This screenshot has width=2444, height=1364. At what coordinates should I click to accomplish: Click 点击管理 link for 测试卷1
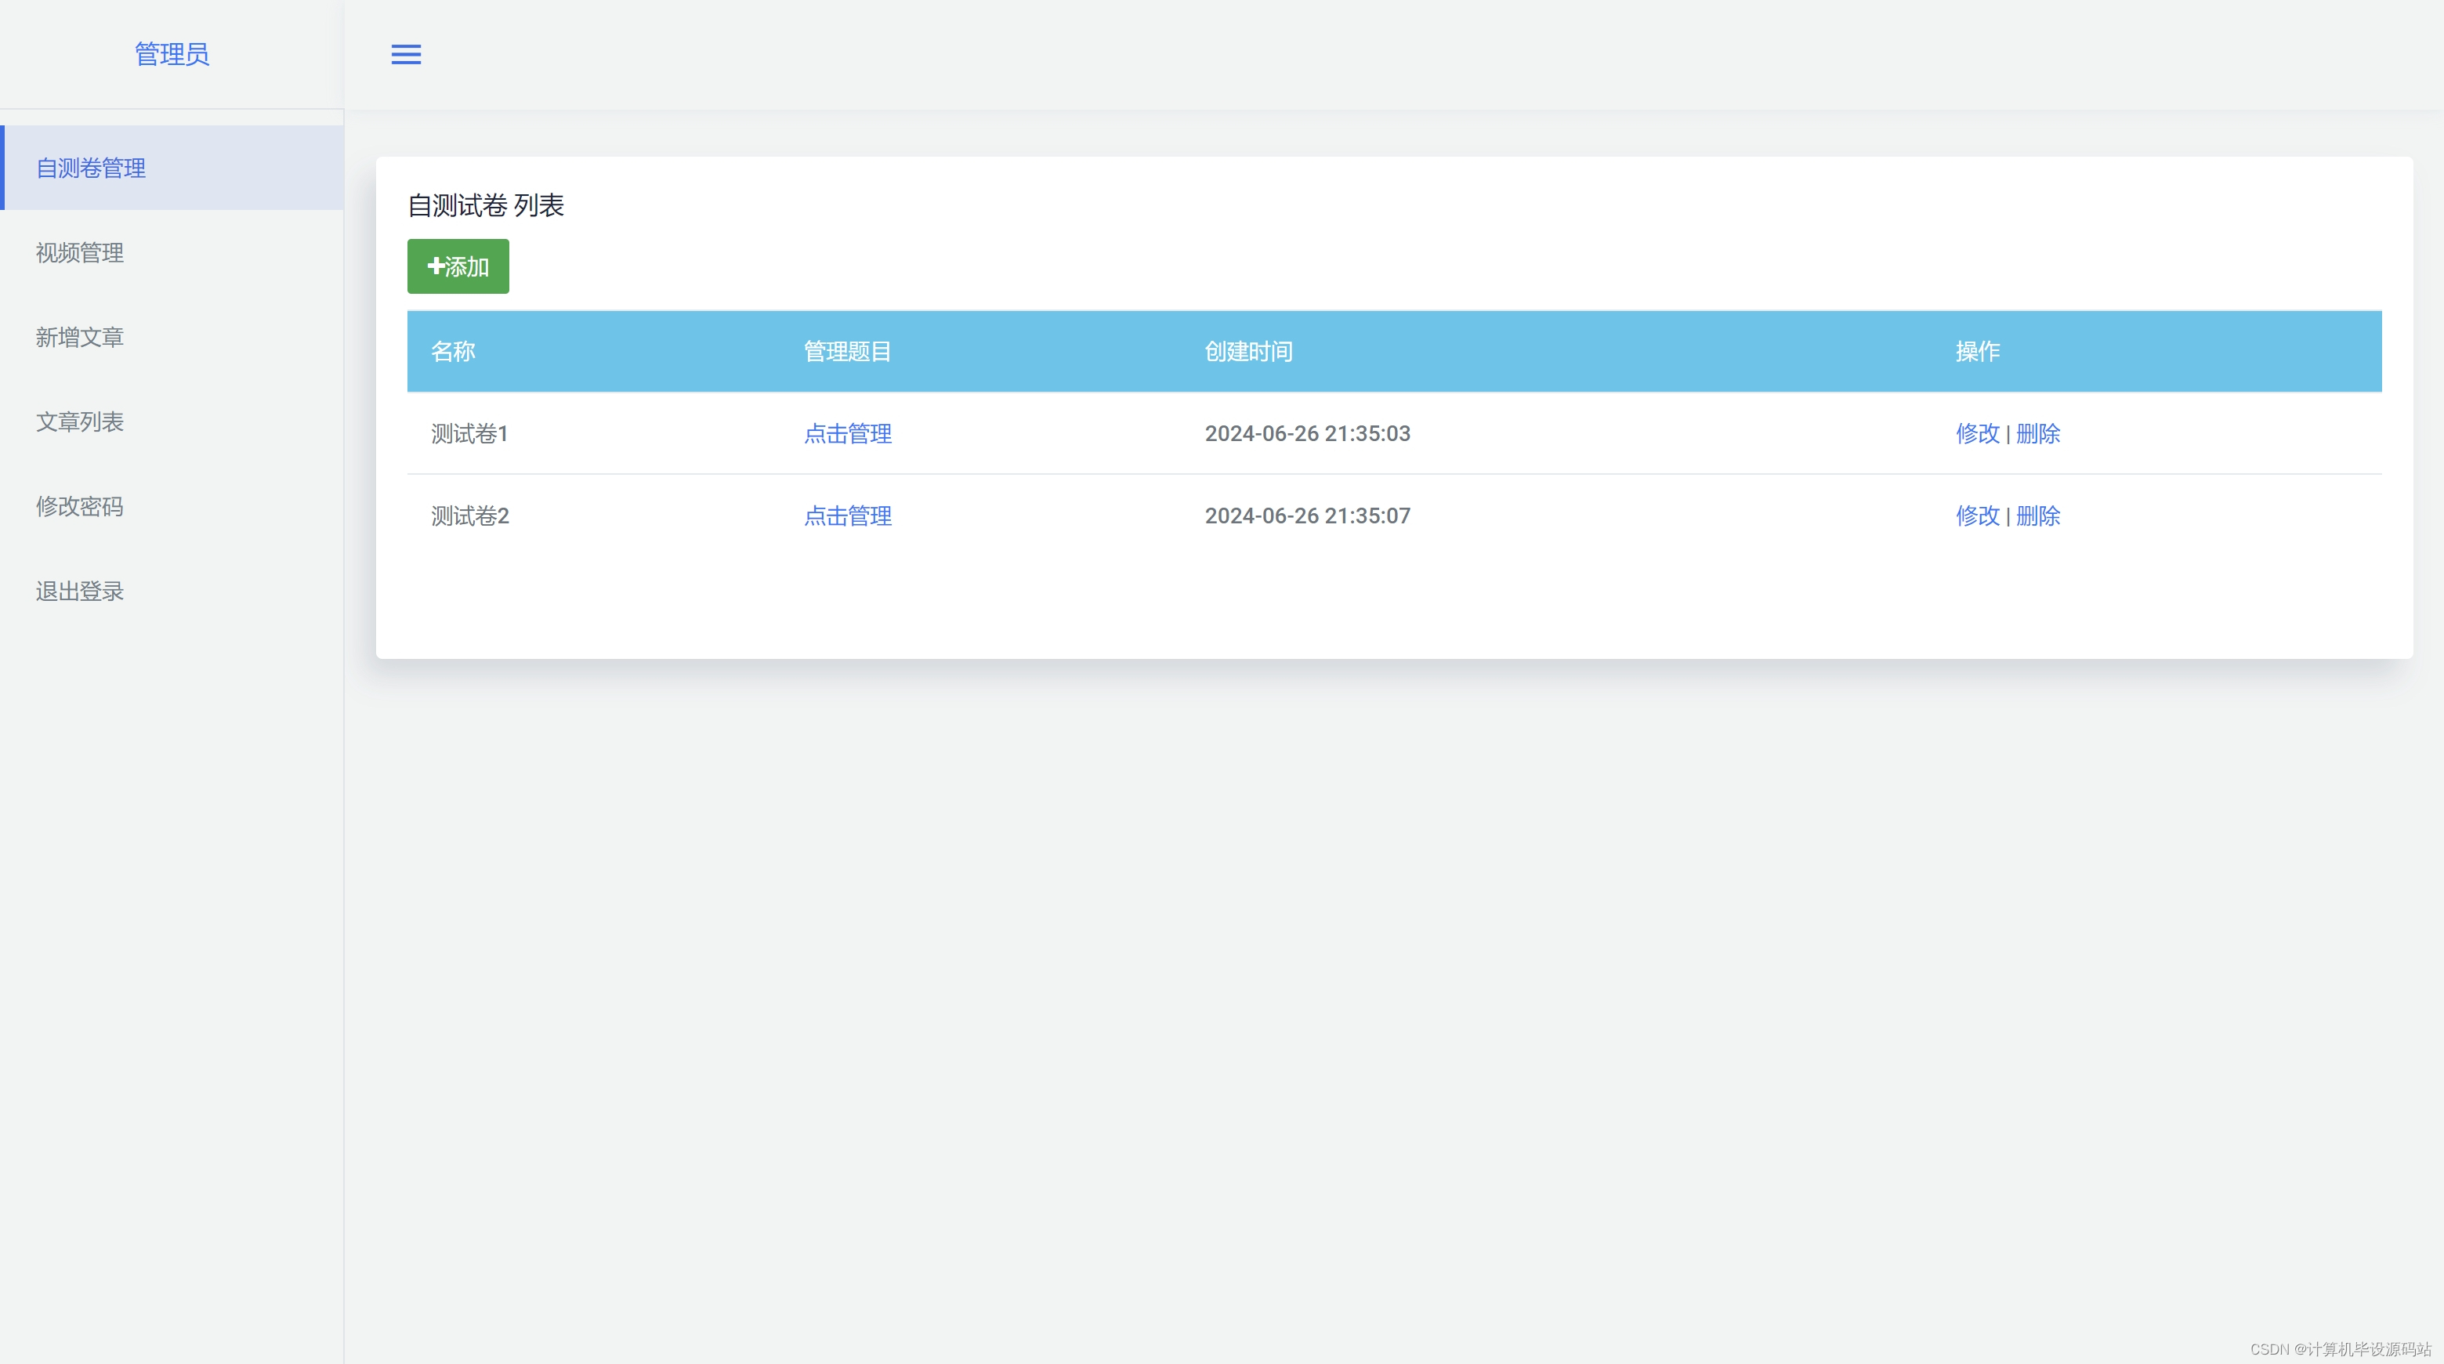[x=847, y=433]
